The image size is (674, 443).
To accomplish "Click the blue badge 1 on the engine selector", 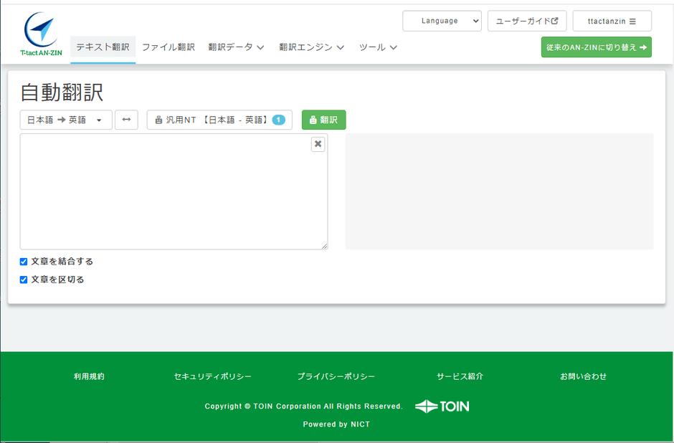I will click(280, 120).
